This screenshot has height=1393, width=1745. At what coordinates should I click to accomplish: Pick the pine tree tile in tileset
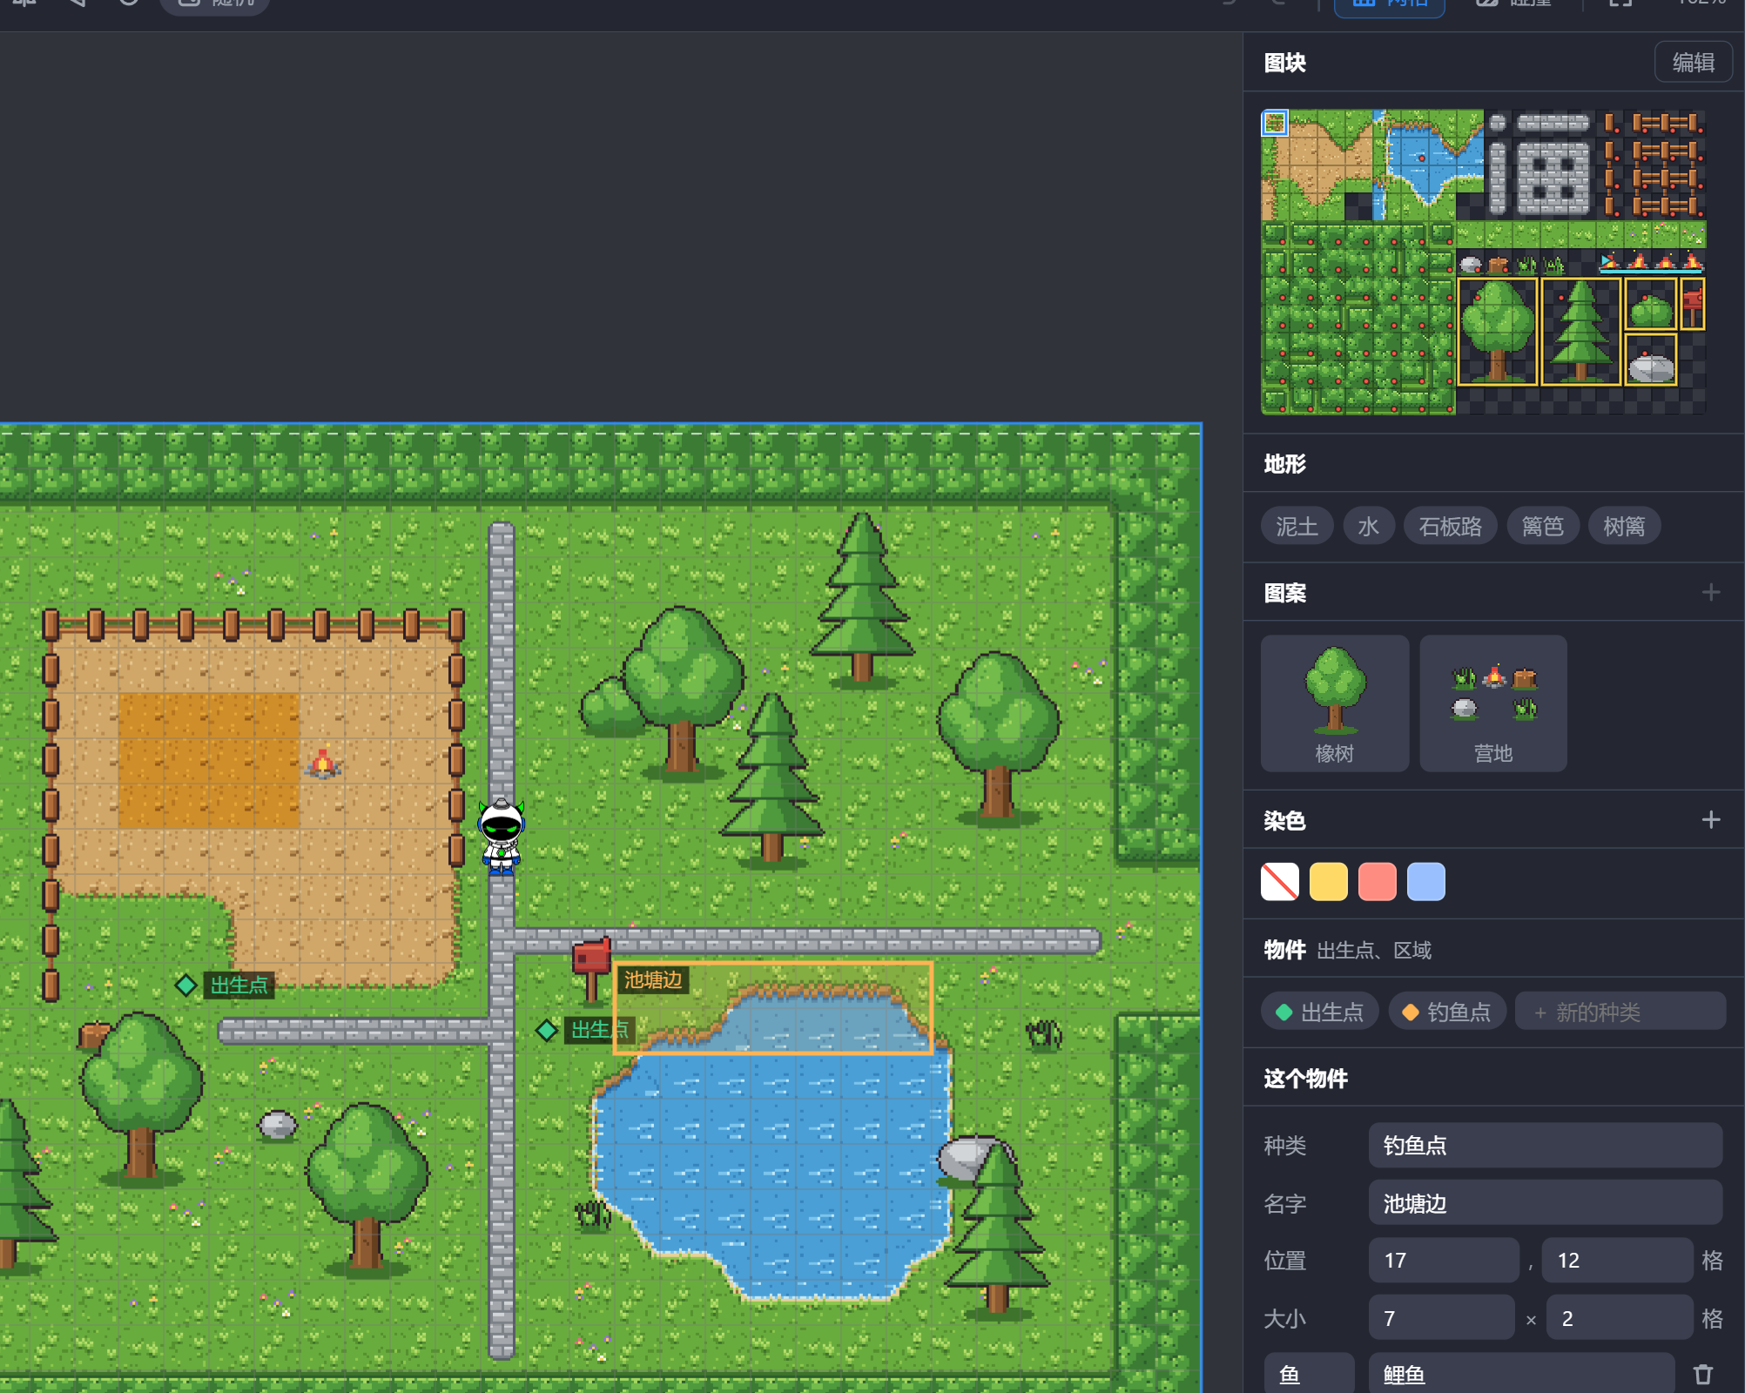1580,331
